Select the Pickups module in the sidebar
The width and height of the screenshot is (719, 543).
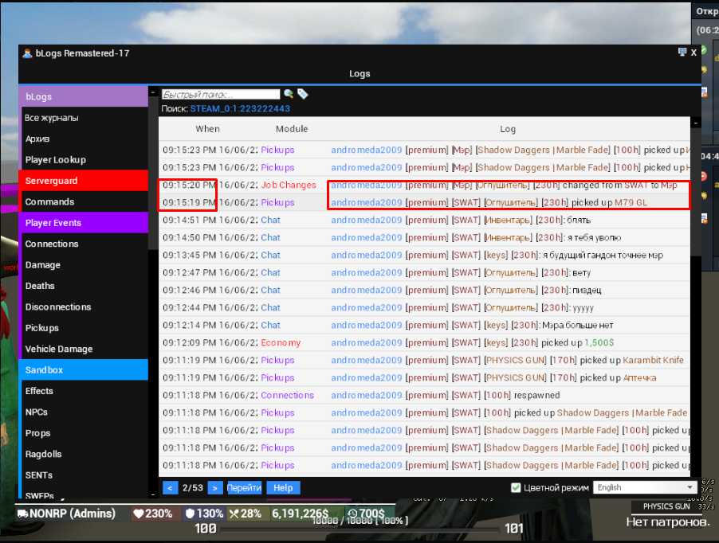[83, 328]
